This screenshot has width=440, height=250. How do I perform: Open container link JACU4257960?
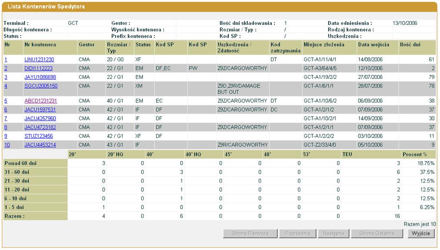[x=40, y=118]
